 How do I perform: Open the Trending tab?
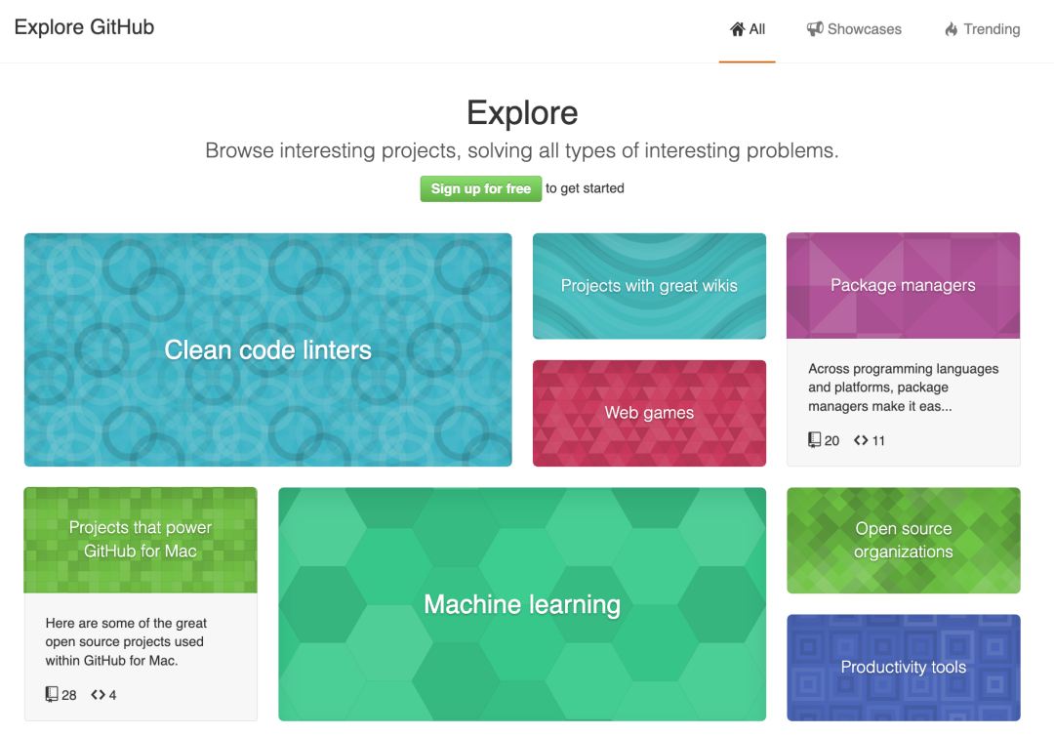982,29
